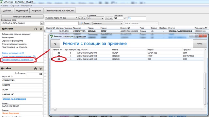Click the GVService app icon in title bar
The height and width of the screenshot is (117, 209).
click(x=1, y=2)
